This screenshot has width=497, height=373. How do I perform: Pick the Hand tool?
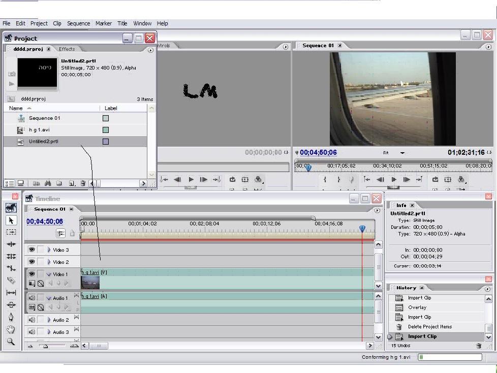pos(11,329)
